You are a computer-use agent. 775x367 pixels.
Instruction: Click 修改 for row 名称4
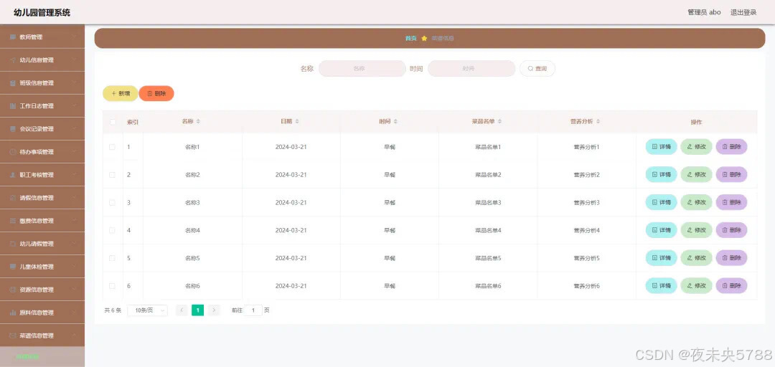pyautogui.click(x=696, y=229)
